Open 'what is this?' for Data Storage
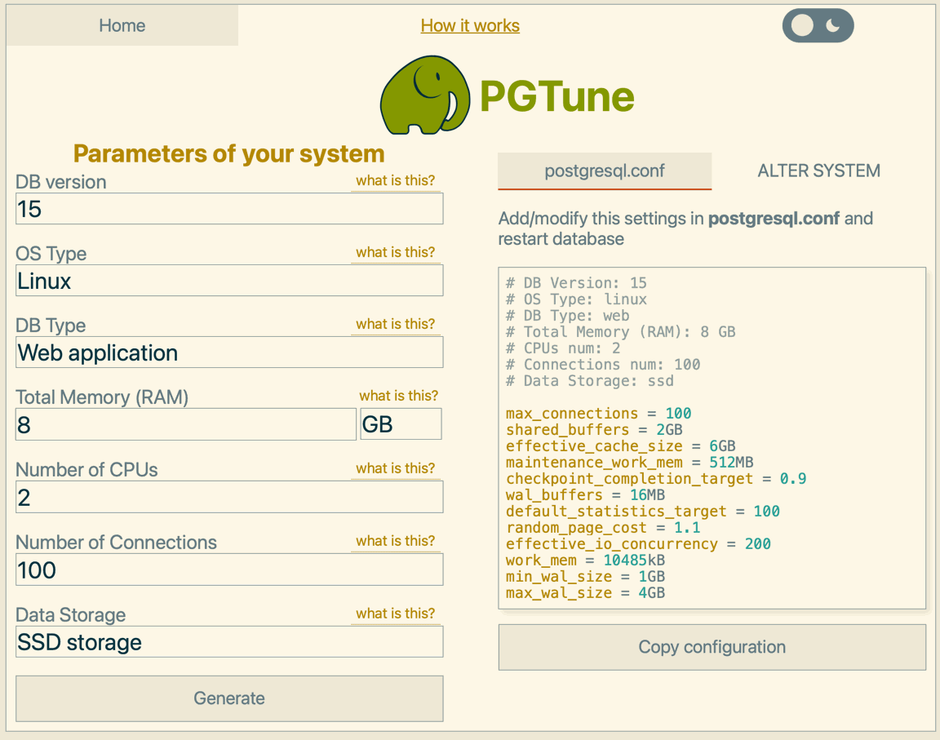Viewport: 940px width, 740px height. click(395, 614)
